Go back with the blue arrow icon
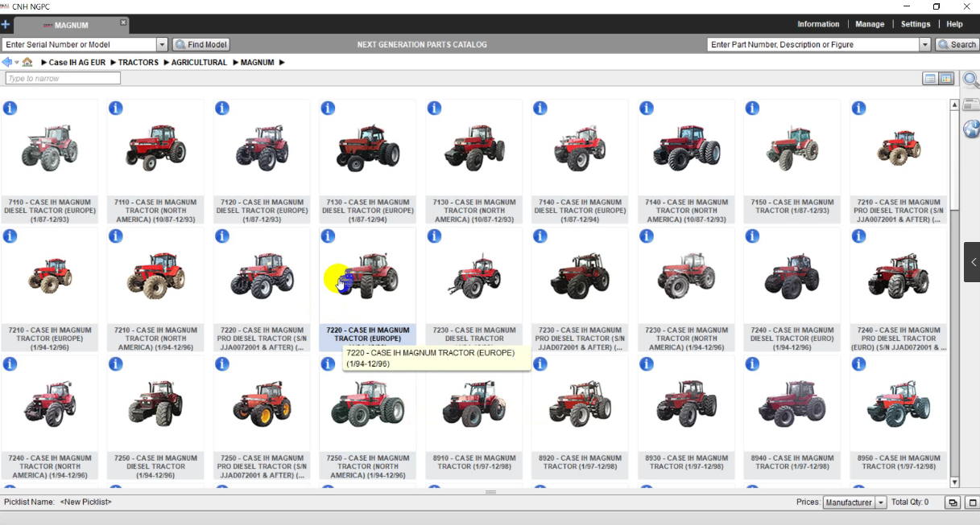This screenshot has height=525, width=980. [x=7, y=62]
